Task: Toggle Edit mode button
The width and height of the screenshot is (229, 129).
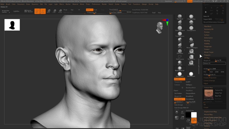Action: (37, 11)
